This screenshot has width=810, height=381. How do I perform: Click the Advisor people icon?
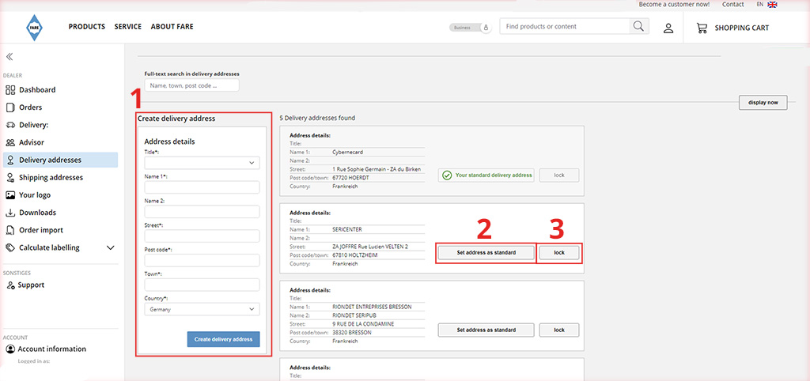click(x=10, y=142)
